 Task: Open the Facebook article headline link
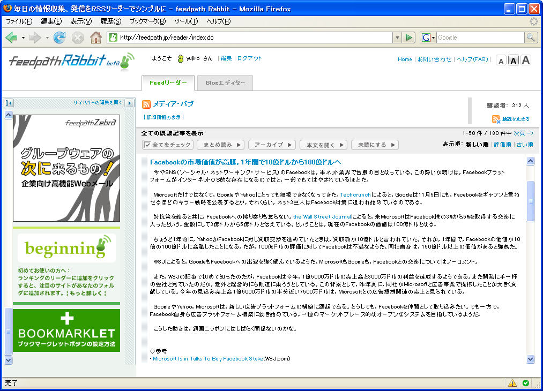pos(246,162)
